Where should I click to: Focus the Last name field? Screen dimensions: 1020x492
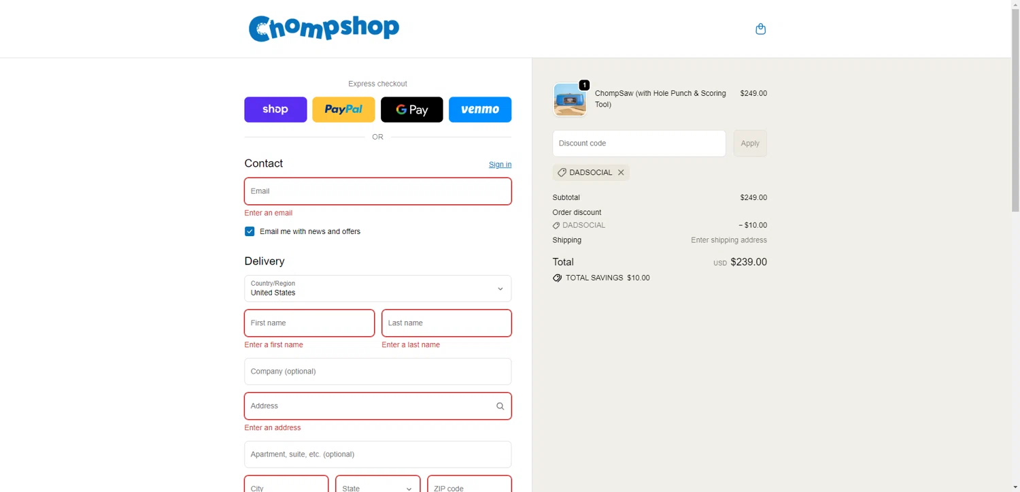pyautogui.click(x=447, y=323)
